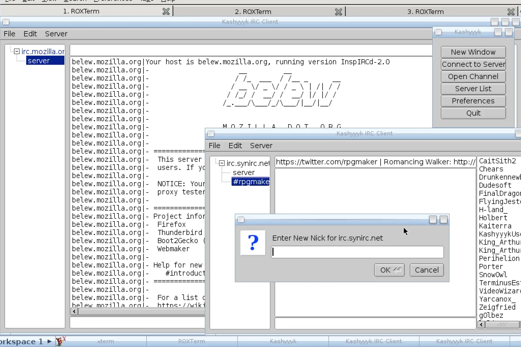Image resolution: width=521 pixels, height=347 pixels.
Task: Switch to the 1. ROXTerm tab
Action: point(81,11)
